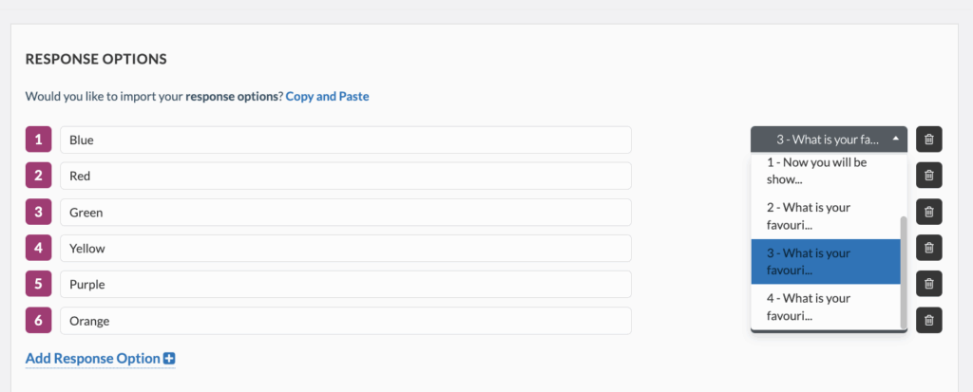Click into the Purple response field
Screen dimensions: 973x392
(x=345, y=284)
